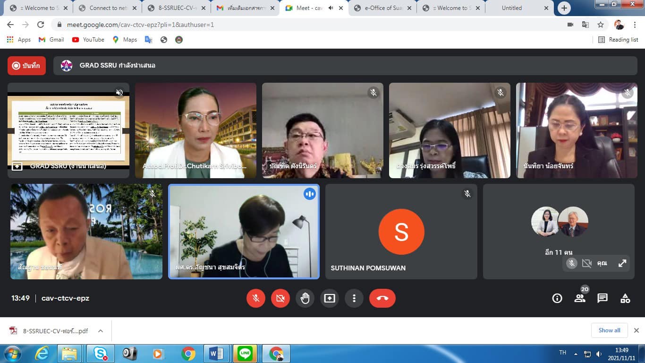Open the YouTube bookmark
This screenshot has width=645, height=363.
(x=88, y=40)
